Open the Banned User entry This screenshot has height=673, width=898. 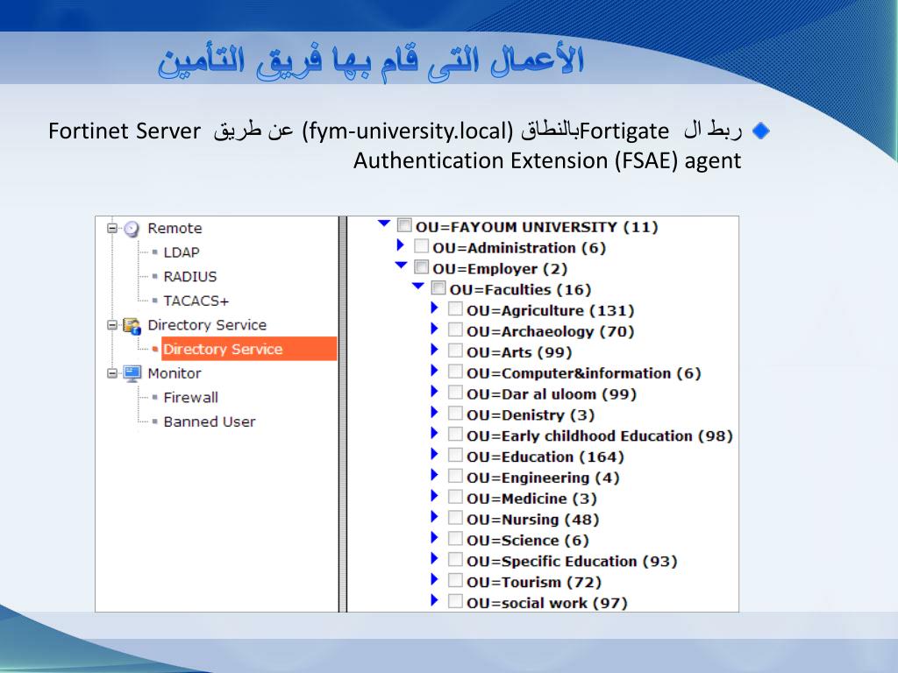209,422
